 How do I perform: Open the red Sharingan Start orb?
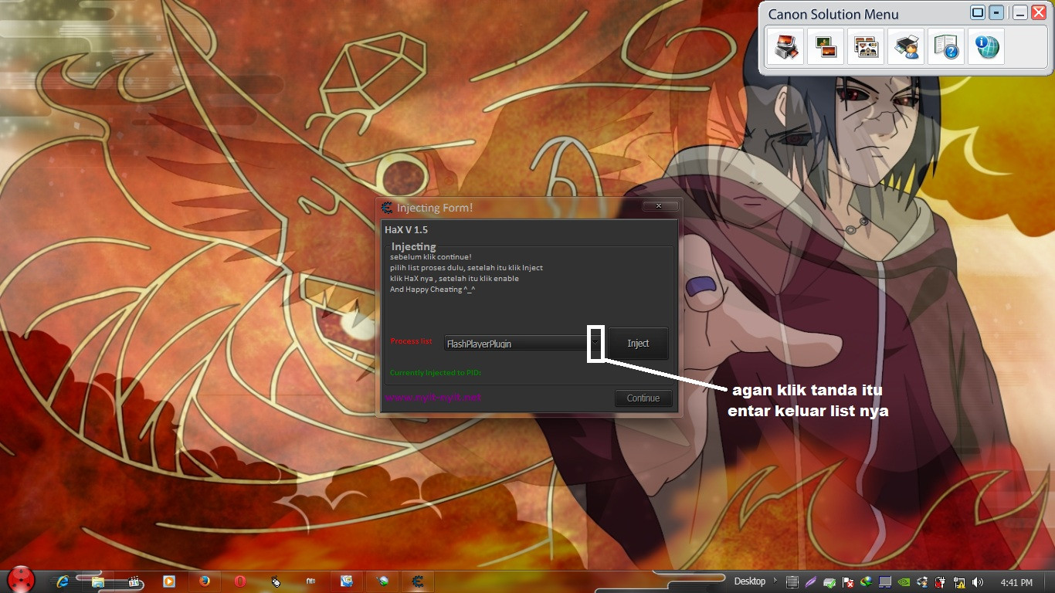[22, 581]
